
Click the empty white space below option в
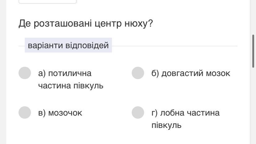tap(62, 133)
